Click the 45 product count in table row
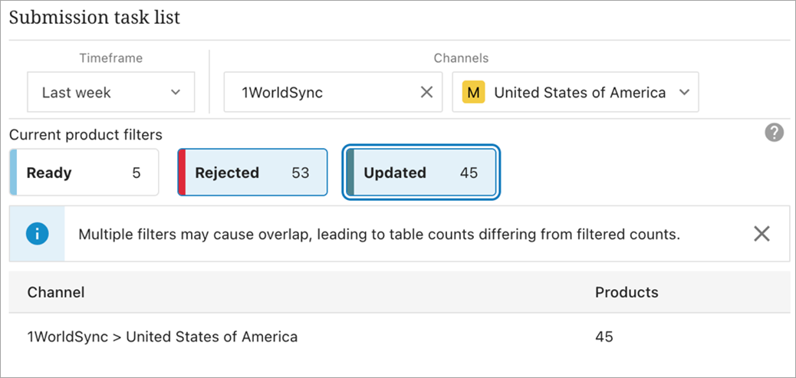This screenshot has width=796, height=378. pos(604,336)
